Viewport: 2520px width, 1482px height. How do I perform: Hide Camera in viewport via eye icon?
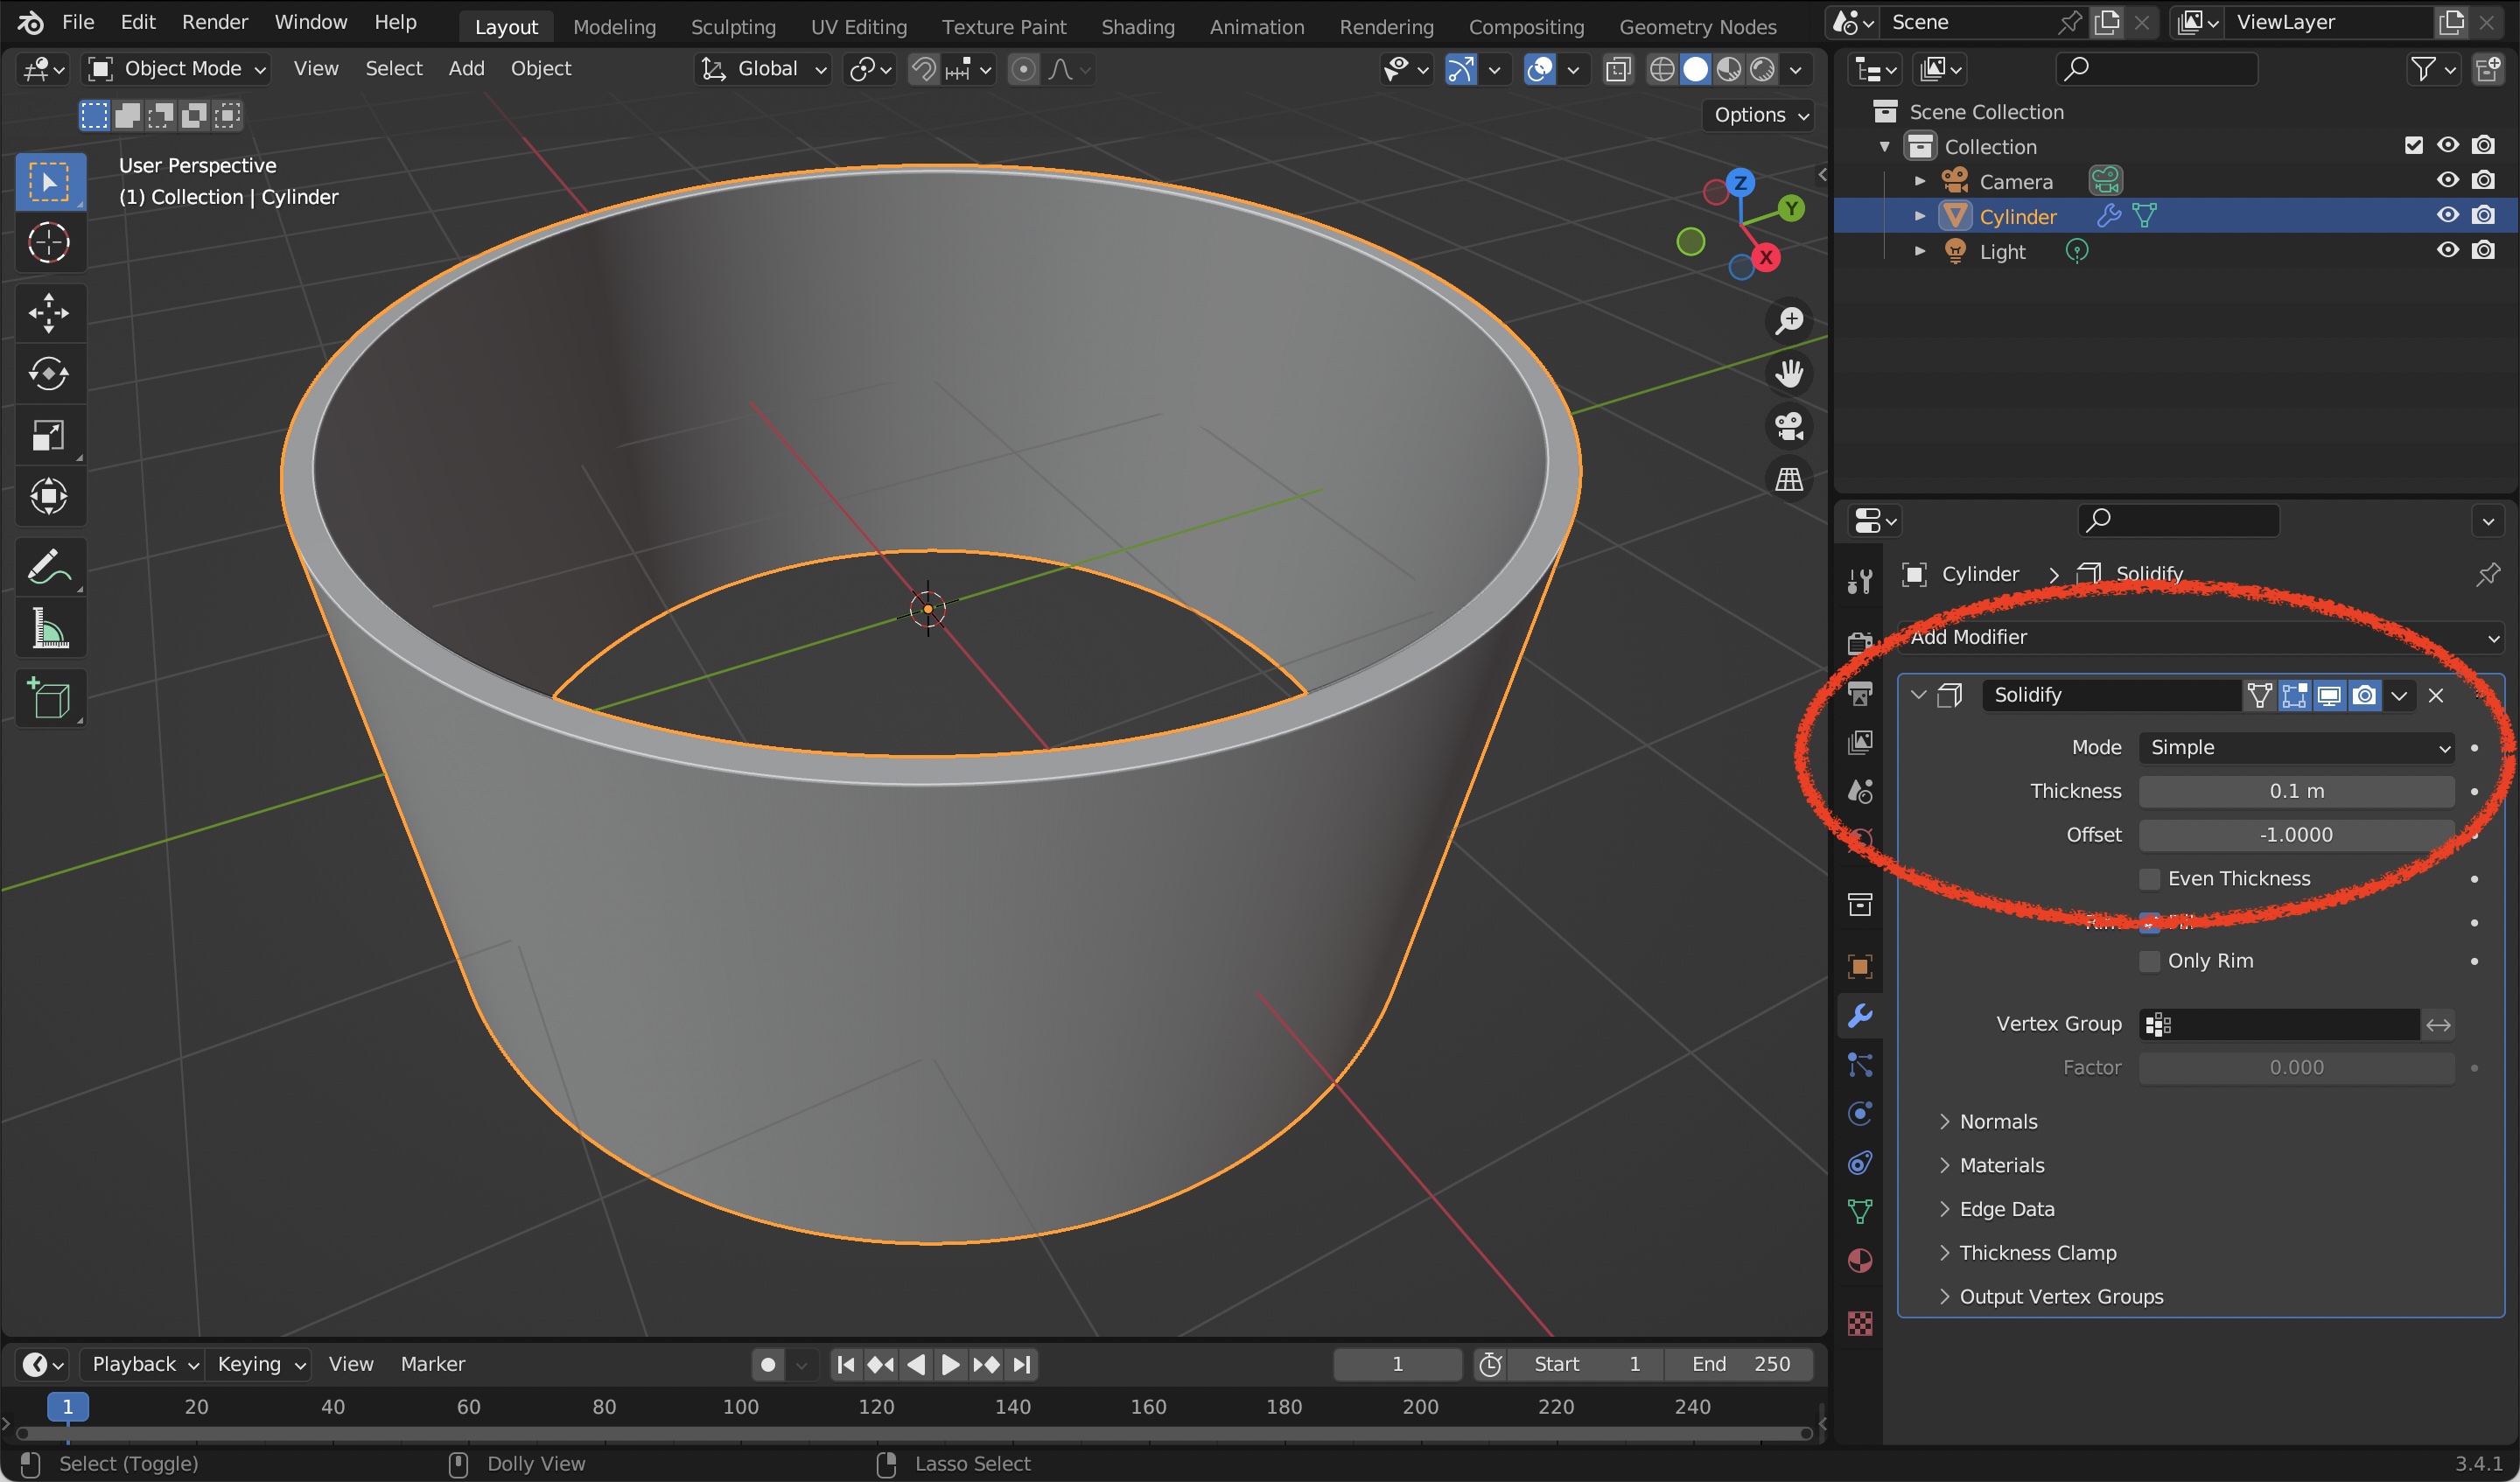coord(2447,180)
